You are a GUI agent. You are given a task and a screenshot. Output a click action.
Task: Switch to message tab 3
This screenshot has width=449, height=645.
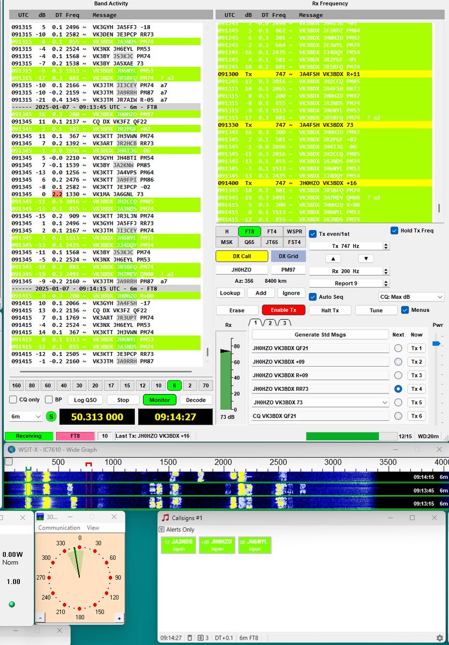coord(285,322)
